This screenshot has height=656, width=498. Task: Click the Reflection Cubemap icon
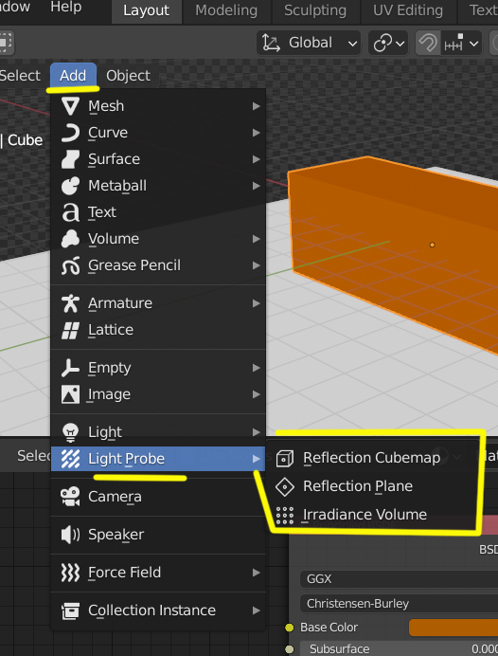click(285, 458)
